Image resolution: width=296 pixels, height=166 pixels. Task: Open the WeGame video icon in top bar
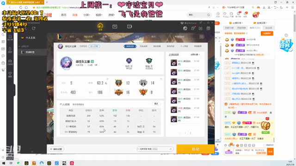point(129,27)
